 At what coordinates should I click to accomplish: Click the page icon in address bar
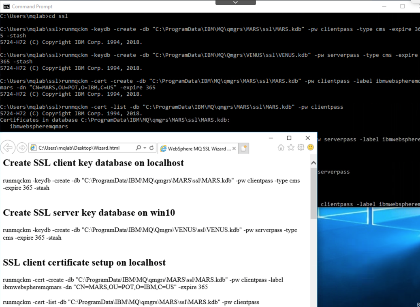point(33,148)
